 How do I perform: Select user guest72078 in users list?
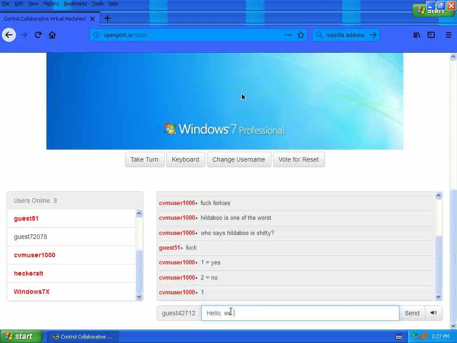[x=71, y=237]
